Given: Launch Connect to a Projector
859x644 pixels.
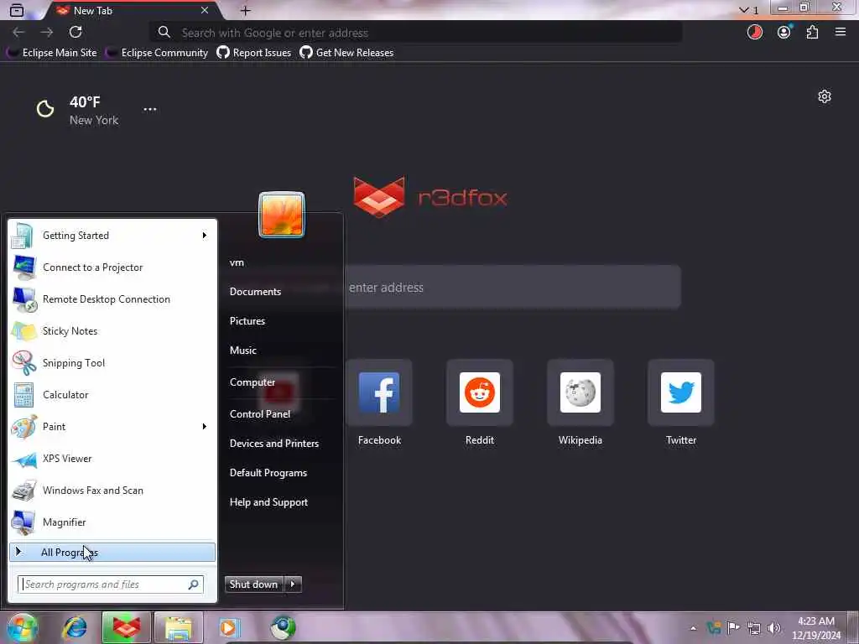Looking at the screenshot, I should click(x=112, y=267).
